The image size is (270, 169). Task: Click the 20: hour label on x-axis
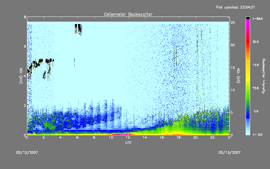[x=196, y=138]
